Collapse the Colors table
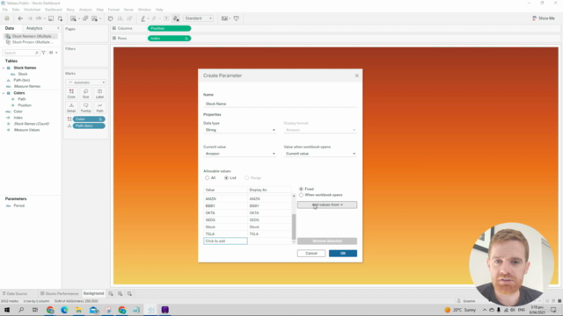The image size is (563, 316). 4,93
